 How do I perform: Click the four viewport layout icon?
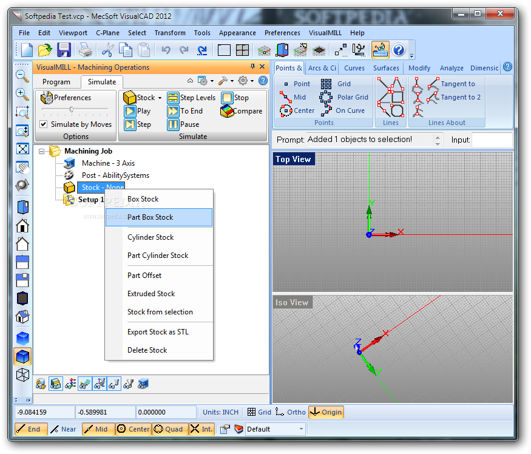242,50
